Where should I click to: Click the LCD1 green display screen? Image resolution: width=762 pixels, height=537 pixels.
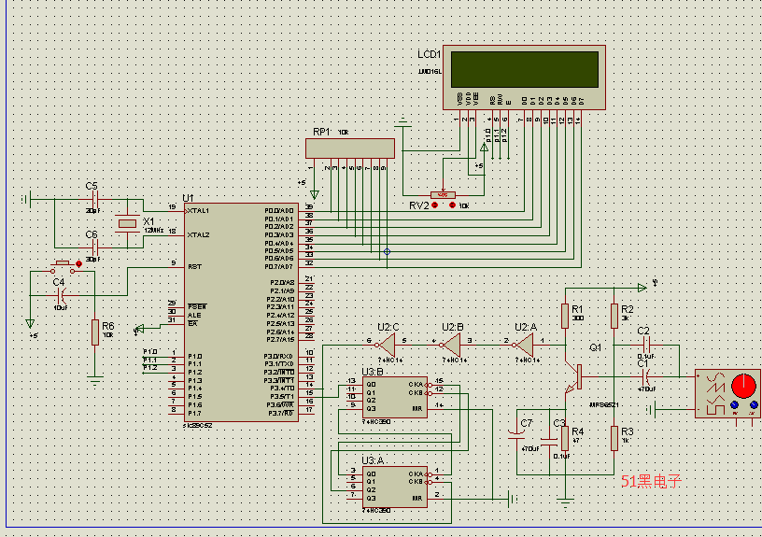click(525, 69)
